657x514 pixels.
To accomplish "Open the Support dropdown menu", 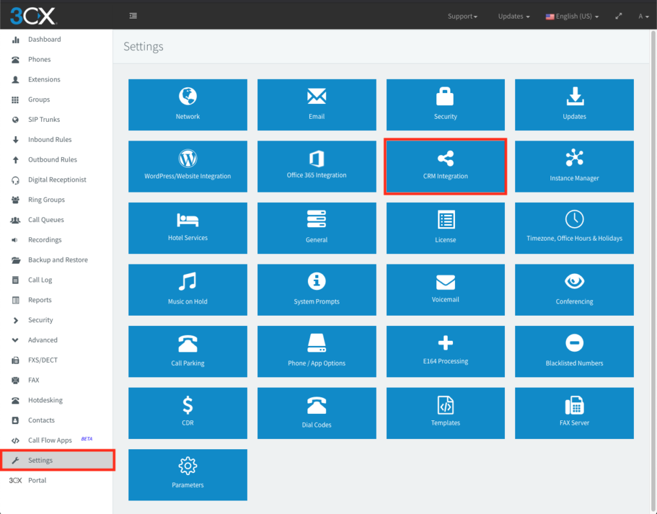I will click(x=463, y=16).
